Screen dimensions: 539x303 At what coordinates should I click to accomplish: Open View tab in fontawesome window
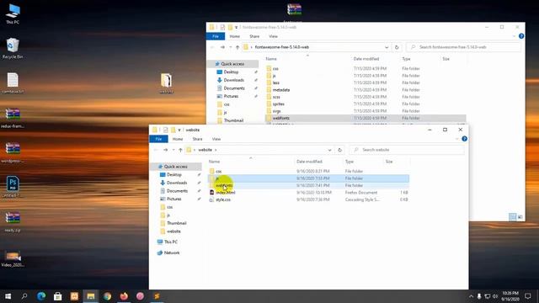pos(273,36)
